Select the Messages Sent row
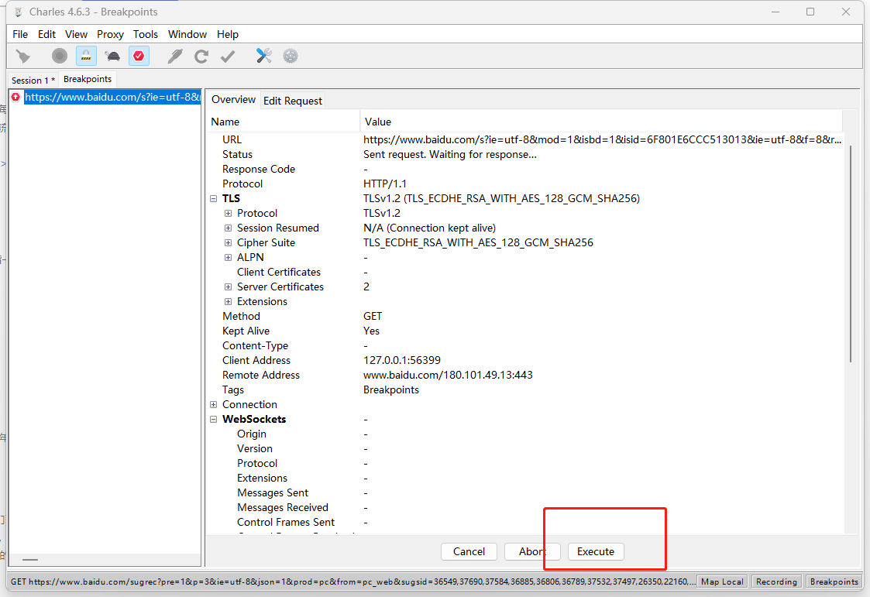The height and width of the screenshot is (597, 870). pyautogui.click(x=525, y=492)
